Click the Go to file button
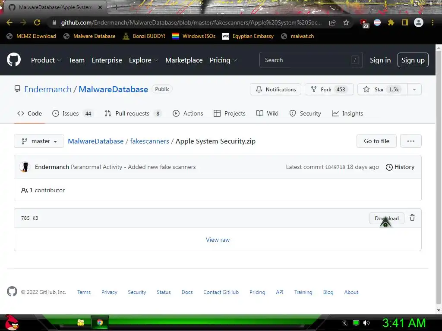 [376, 141]
